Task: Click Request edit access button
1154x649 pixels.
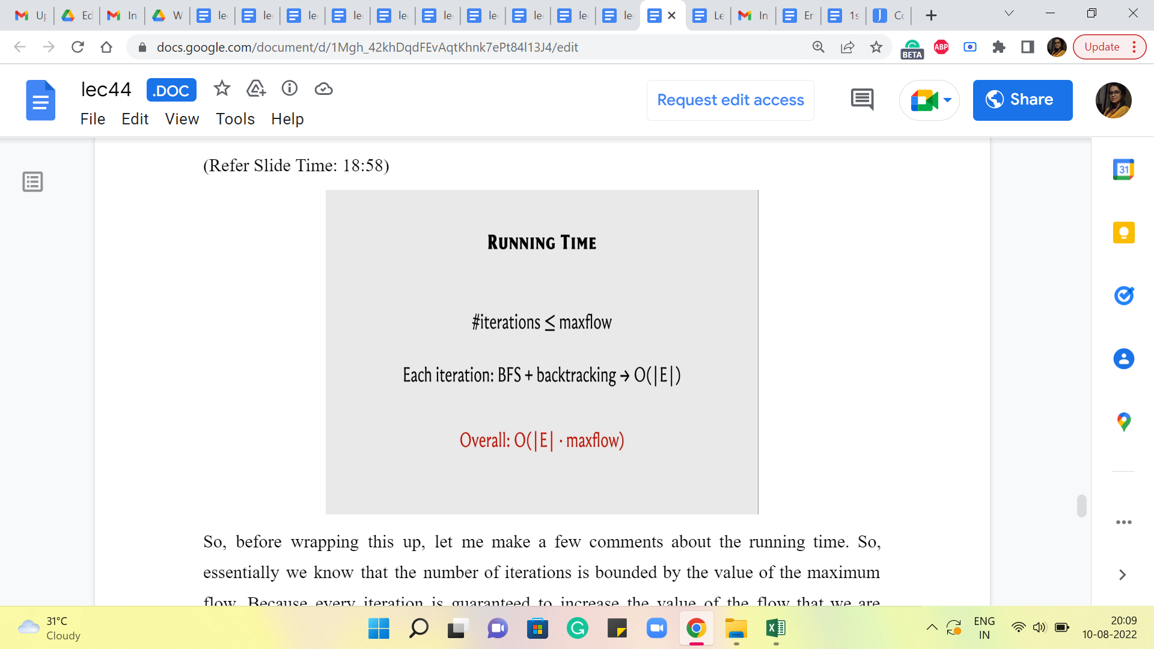Action: [x=730, y=100]
